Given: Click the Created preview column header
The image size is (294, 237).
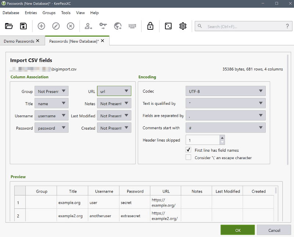Looking at the screenshot, I should click(x=258, y=191).
